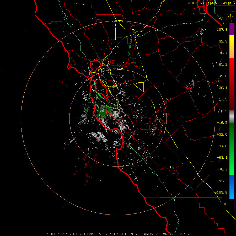Click the TH threshold legend label
The height and width of the screenshot is (236, 236).
[225, 204]
